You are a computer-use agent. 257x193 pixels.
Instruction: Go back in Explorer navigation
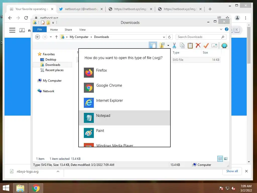click(38, 37)
